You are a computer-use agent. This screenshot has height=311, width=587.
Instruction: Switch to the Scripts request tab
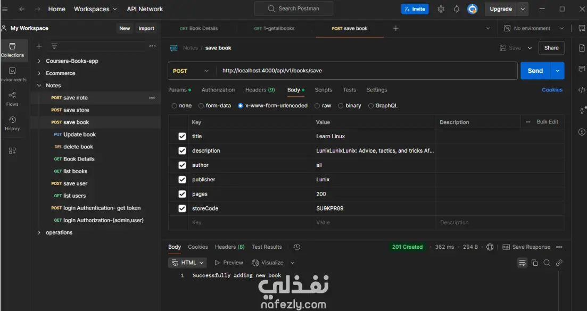324,90
